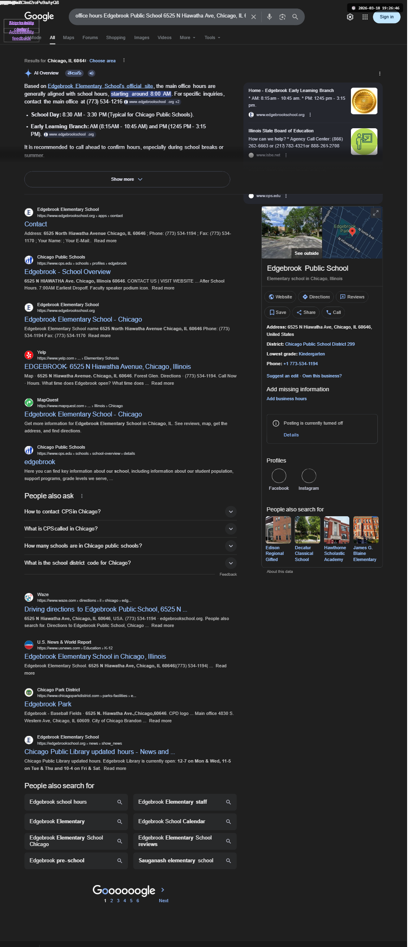Viewport: 412px width, 947px height.
Task: Play AI Overview audio with speaker icon
Action: [x=92, y=73]
